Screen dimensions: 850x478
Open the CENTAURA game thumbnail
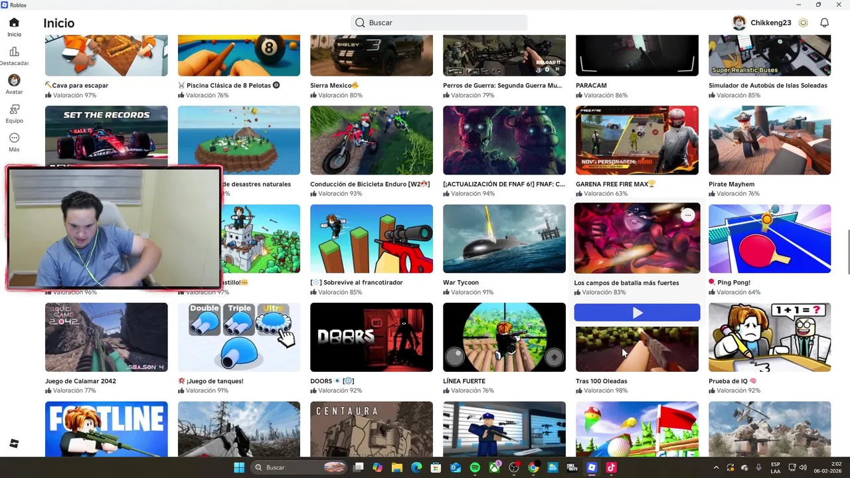371,429
